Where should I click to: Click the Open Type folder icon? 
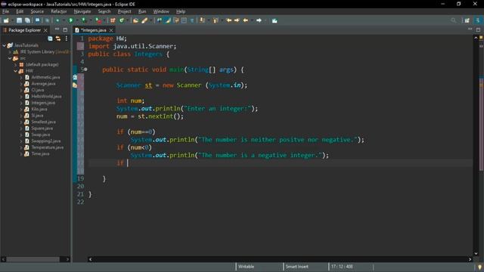135,20
